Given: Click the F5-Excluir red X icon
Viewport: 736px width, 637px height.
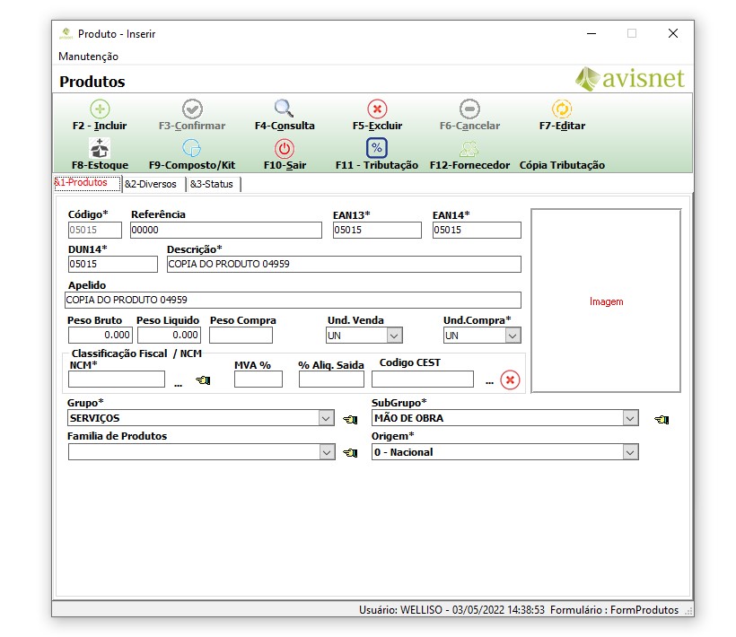Looking at the screenshot, I should [x=377, y=109].
